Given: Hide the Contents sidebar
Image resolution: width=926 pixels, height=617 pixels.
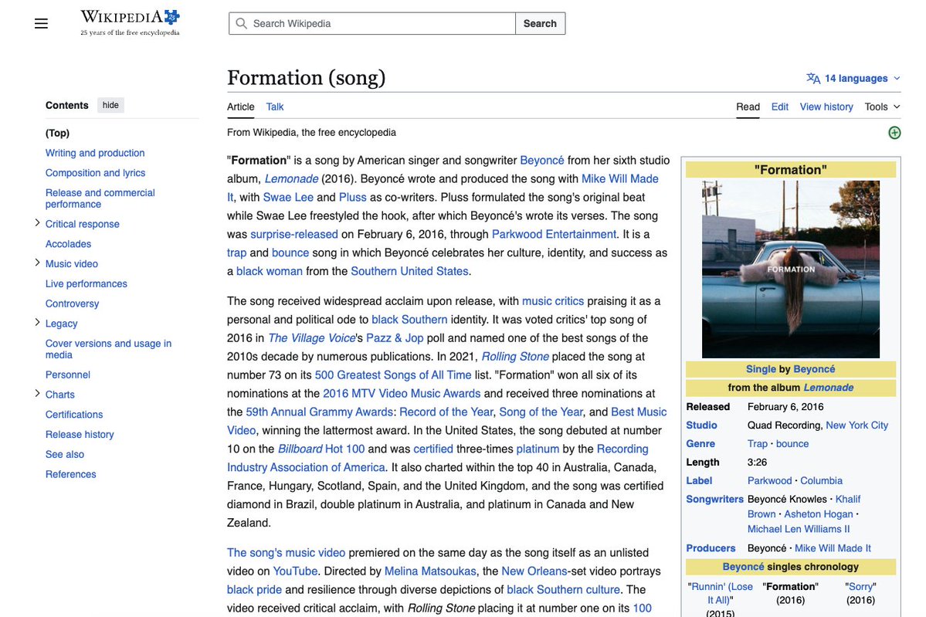Looking at the screenshot, I should tap(110, 105).
